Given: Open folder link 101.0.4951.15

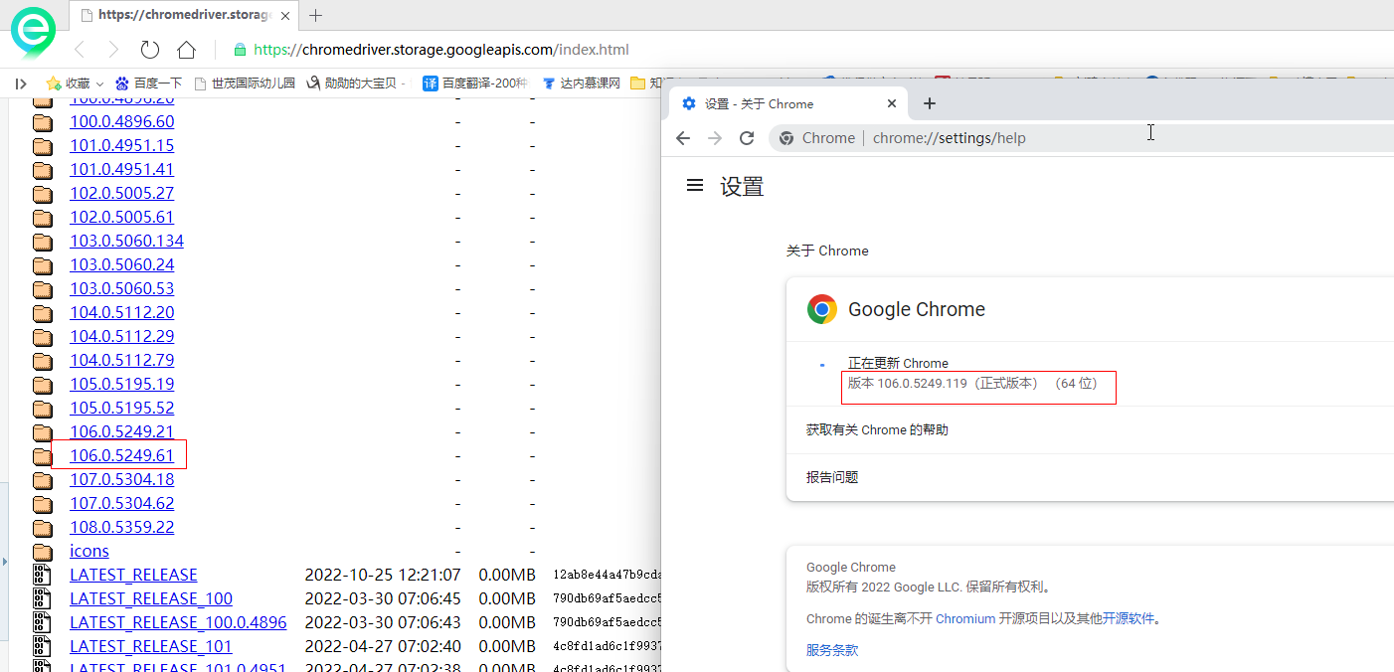Looking at the screenshot, I should click(x=121, y=145).
